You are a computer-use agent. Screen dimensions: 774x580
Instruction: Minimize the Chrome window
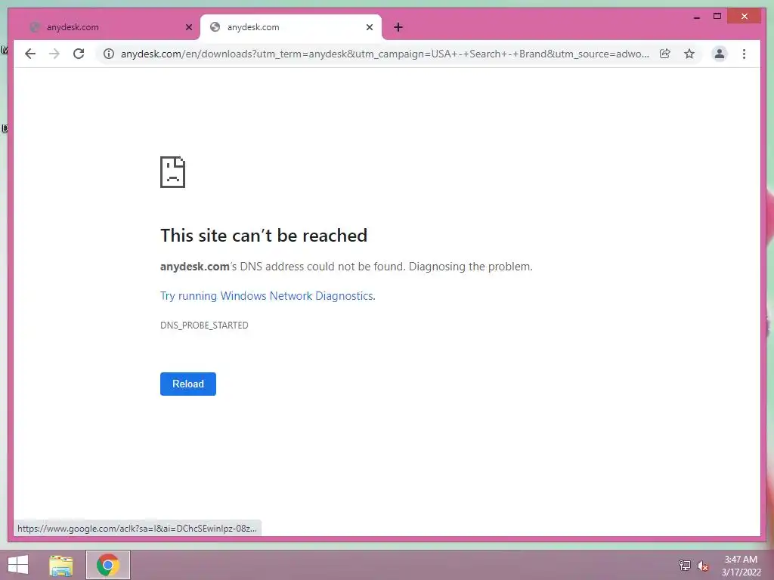(x=697, y=17)
